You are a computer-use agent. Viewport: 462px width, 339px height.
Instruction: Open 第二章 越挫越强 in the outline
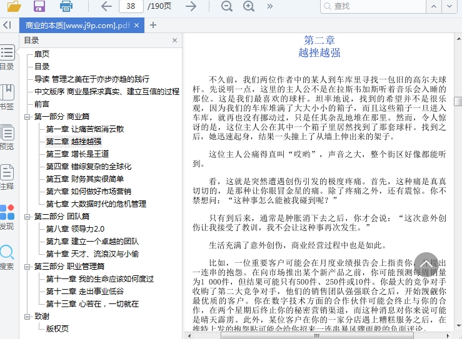(x=74, y=142)
